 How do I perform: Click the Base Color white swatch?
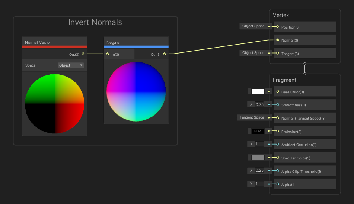point(258,91)
